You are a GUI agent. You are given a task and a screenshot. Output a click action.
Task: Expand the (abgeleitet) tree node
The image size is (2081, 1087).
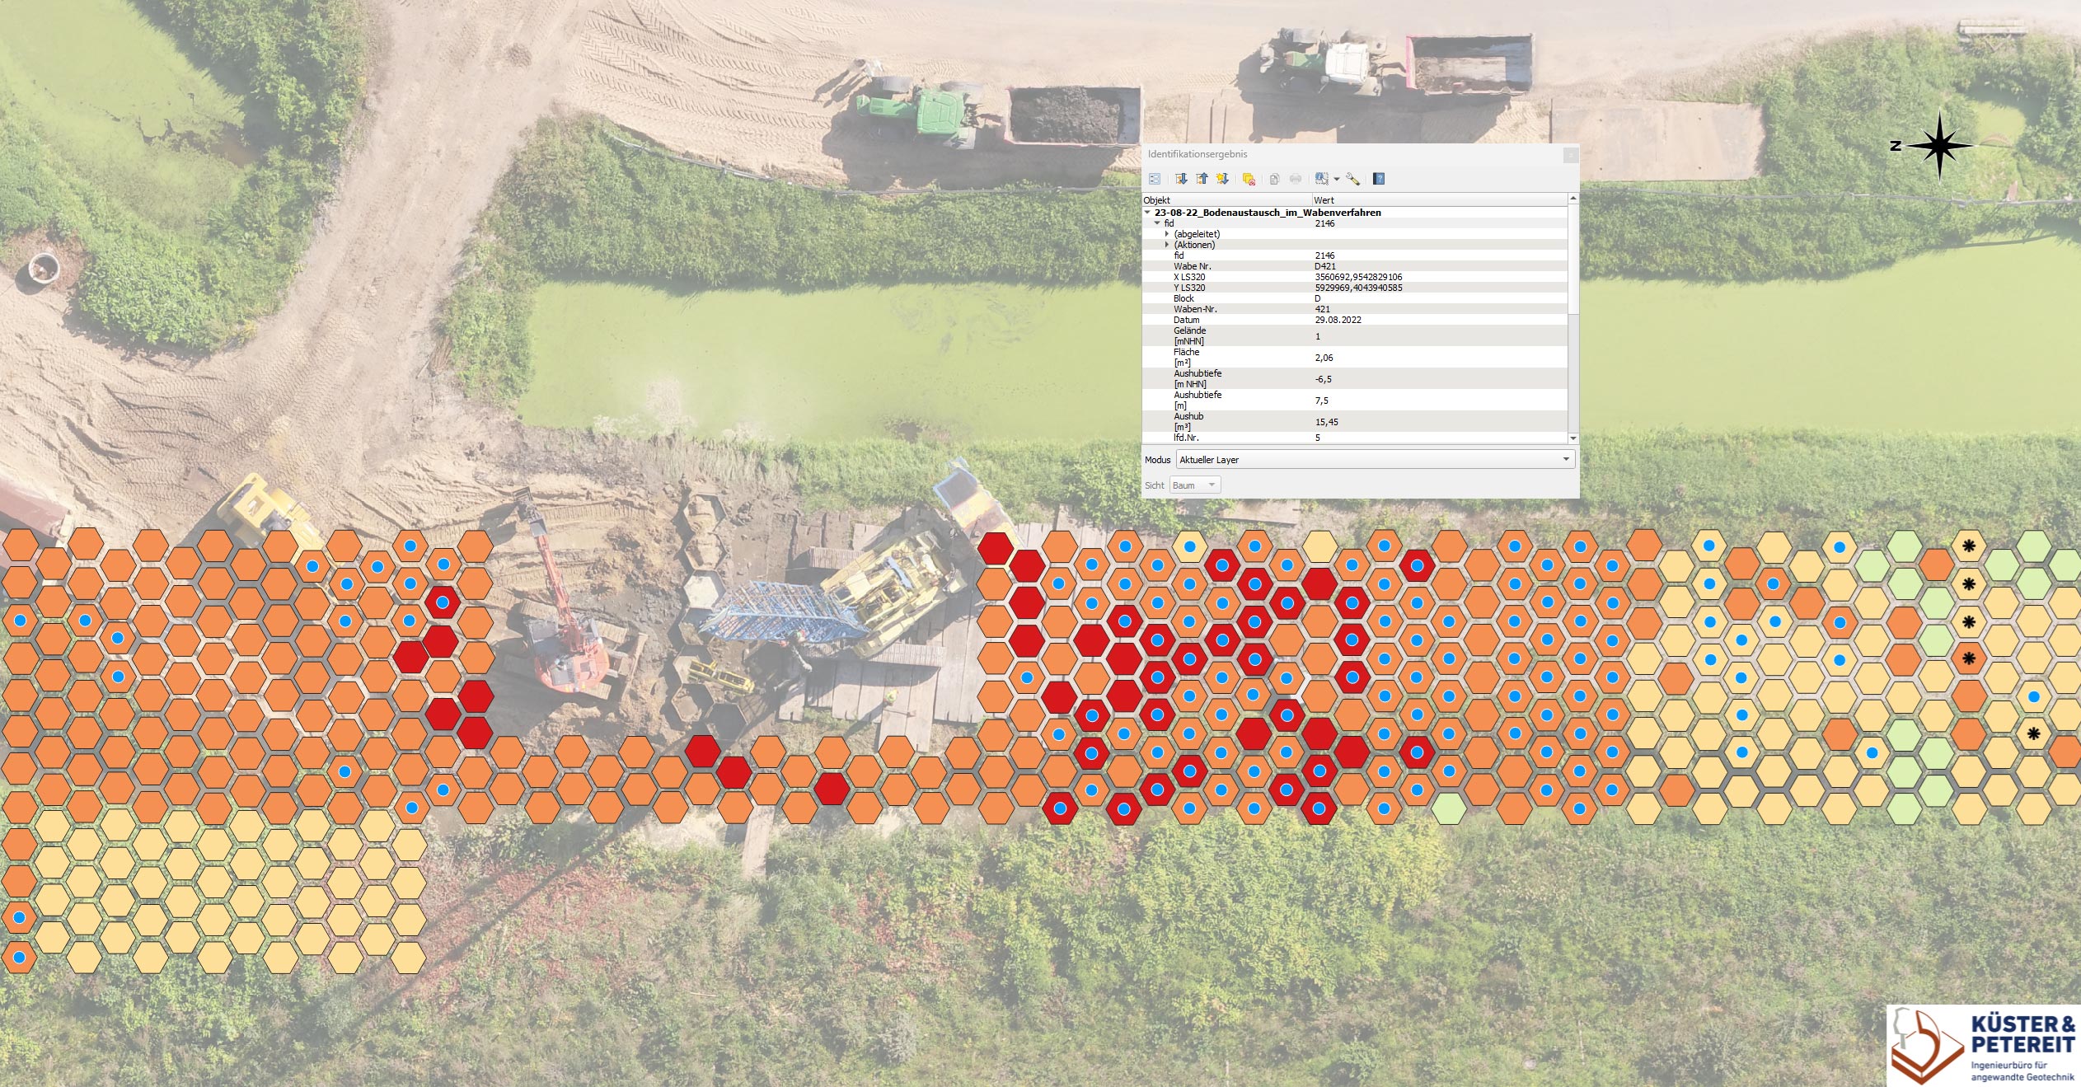[x=1167, y=234]
